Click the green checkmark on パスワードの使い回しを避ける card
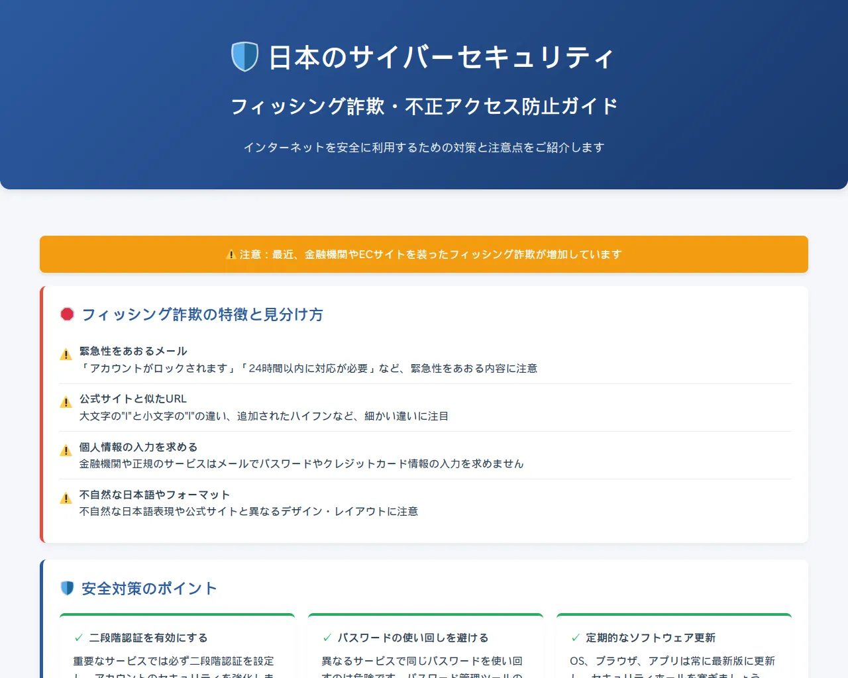The height and width of the screenshot is (678, 848). (x=326, y=638)
